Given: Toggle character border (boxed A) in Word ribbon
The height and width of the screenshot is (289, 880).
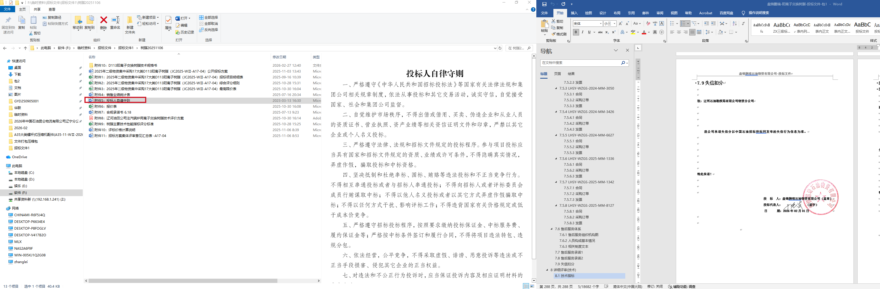Looking at the screenshot, I should [662, 23].
